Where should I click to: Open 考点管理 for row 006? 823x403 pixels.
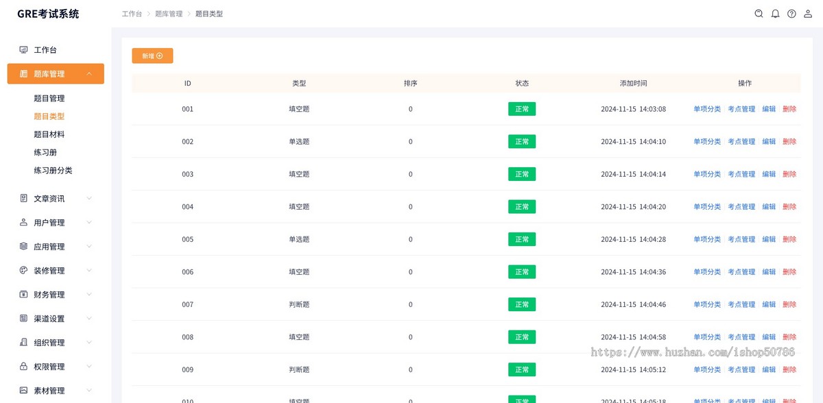pos(741,272)
